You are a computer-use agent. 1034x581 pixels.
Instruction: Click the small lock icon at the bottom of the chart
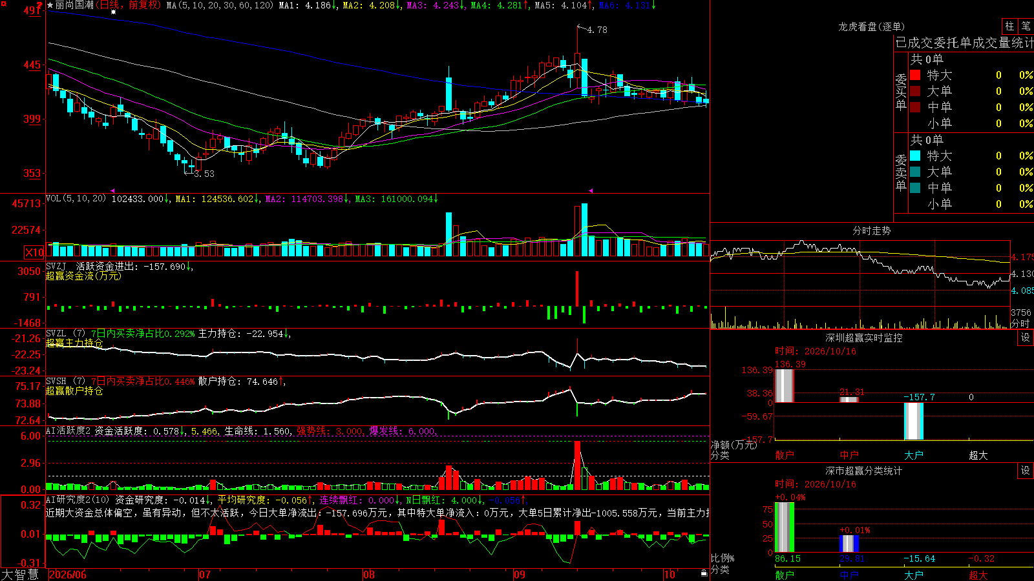(704, 573)
